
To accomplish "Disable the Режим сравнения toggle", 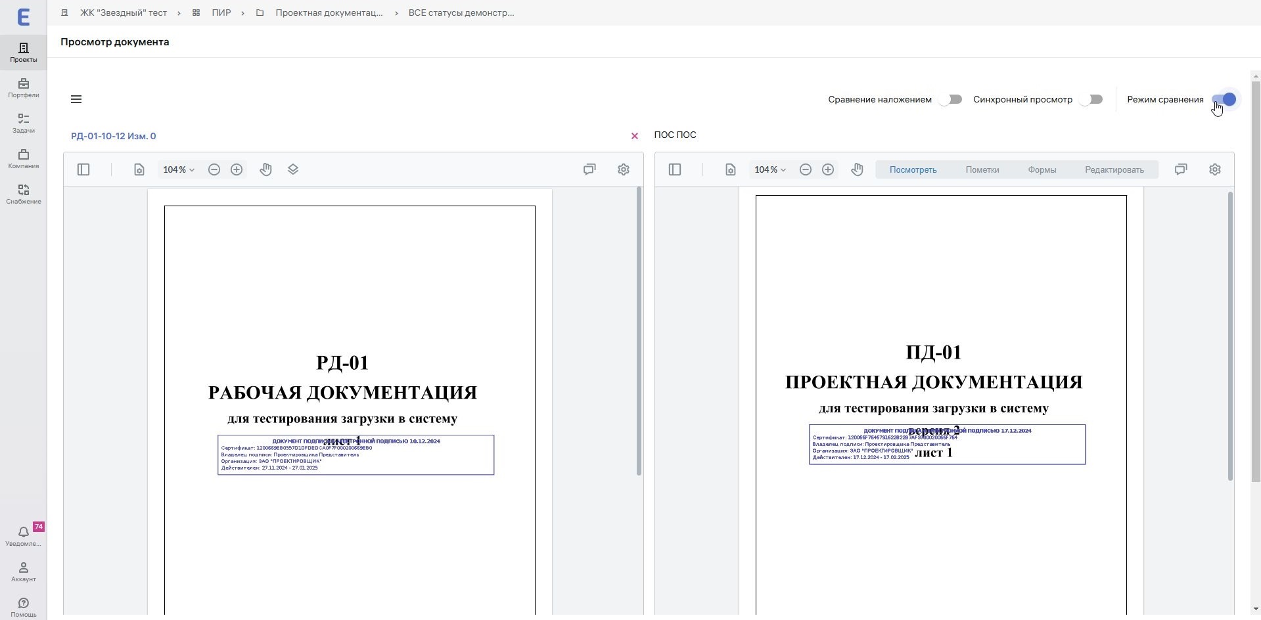I will tap(1224, 100).
